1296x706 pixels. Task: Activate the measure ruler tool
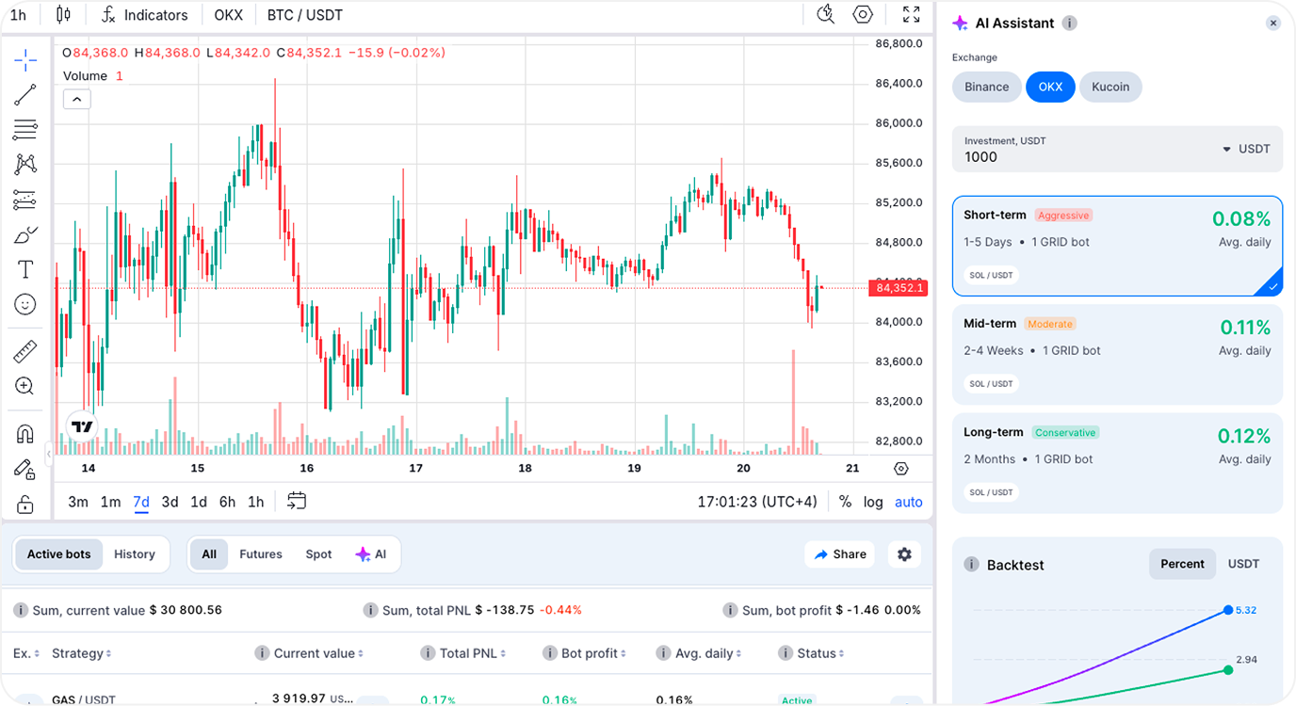[x=25, y=350]
